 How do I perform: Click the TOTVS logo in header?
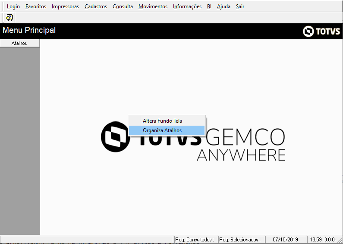coord(321,32)
